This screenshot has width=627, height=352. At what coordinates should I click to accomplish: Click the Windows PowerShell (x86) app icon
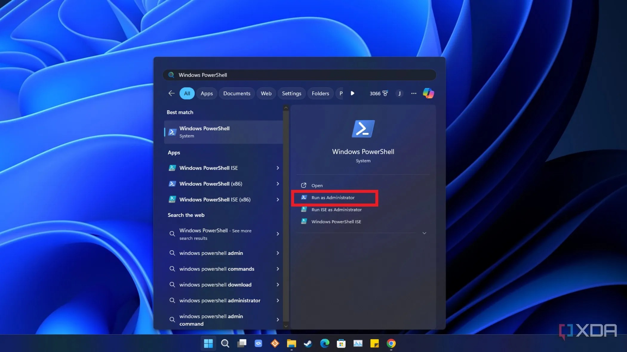click(172, 184)
